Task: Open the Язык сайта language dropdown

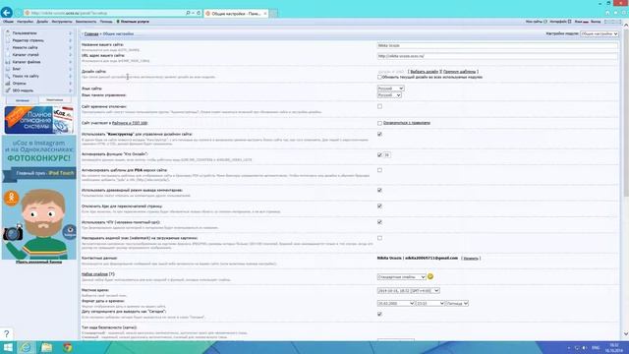Action: coord(390,88)
